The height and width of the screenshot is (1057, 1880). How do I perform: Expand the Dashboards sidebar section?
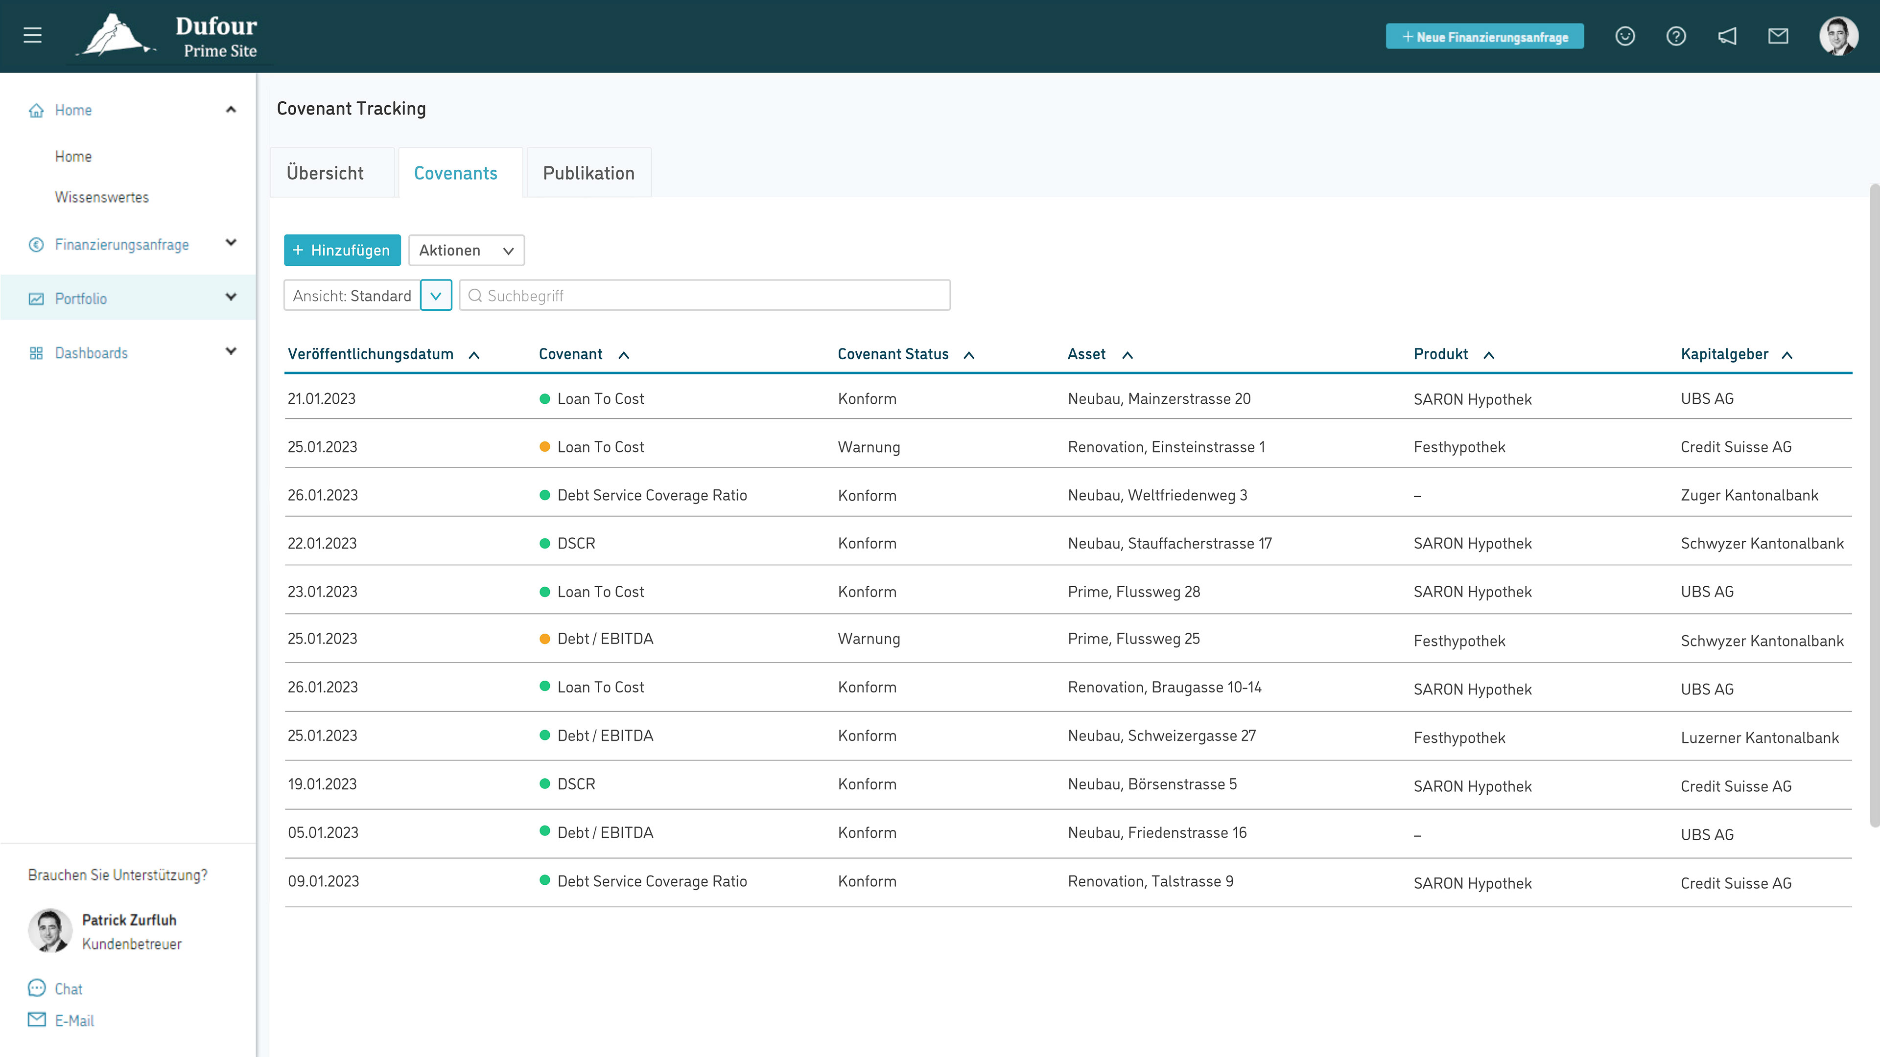click(231, 352)
